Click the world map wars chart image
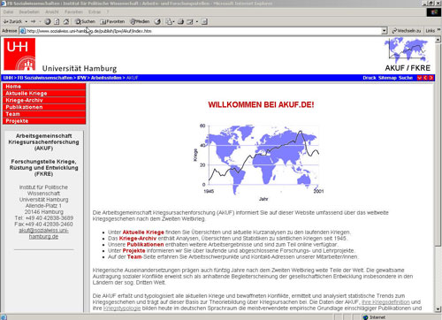Image resolution: width=442 pixels, height=320 pixels. point(258,163)
